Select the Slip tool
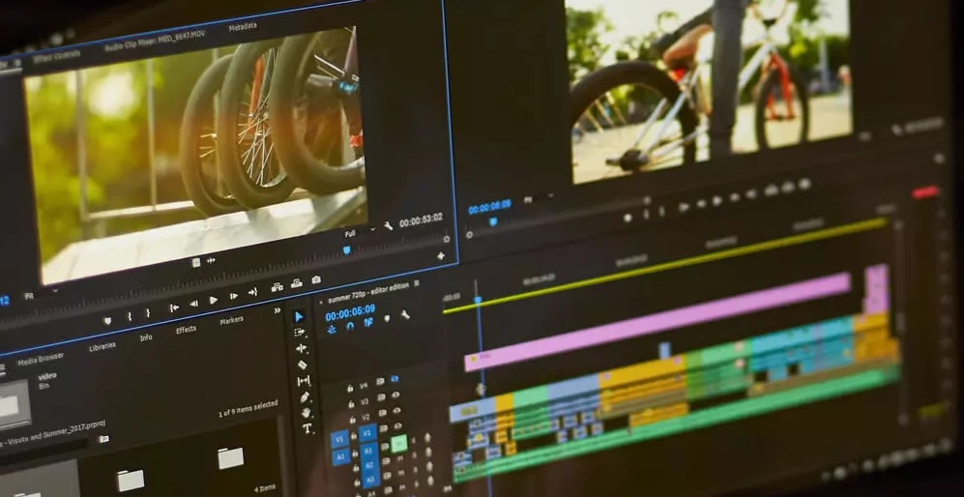The image size is (964, 497). 303,381
